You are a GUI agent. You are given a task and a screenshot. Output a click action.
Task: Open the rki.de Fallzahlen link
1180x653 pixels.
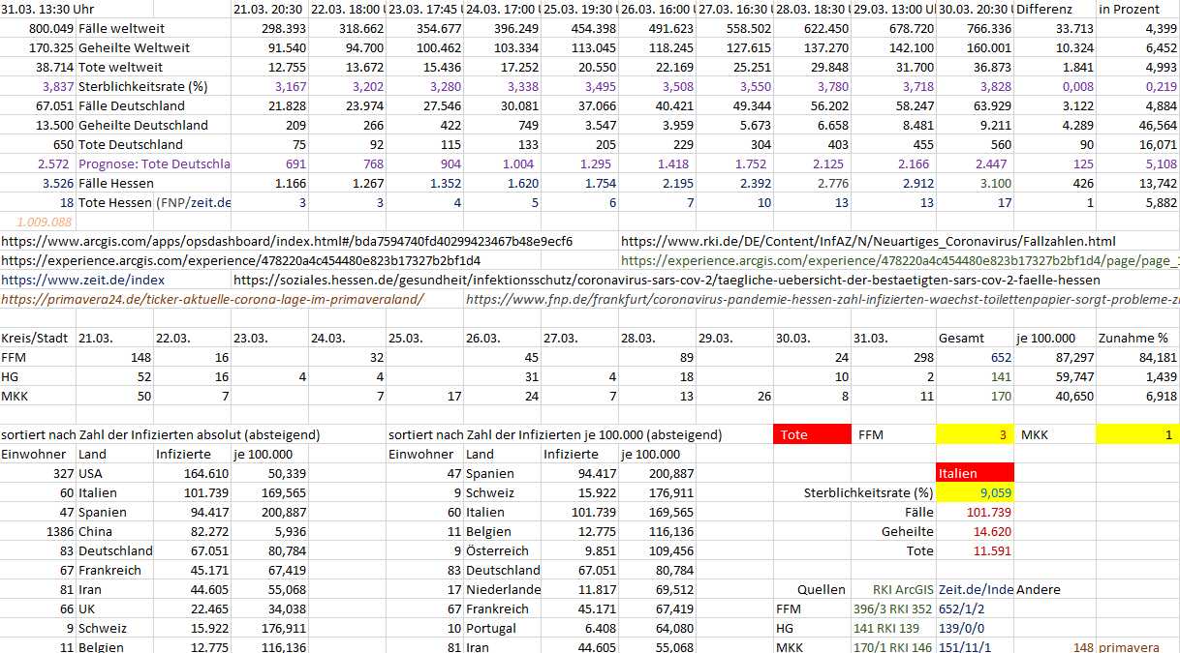tap(868, 241)
